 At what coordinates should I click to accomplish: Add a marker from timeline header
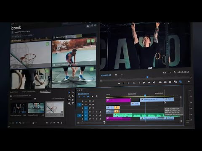click(x=92, y=96)
